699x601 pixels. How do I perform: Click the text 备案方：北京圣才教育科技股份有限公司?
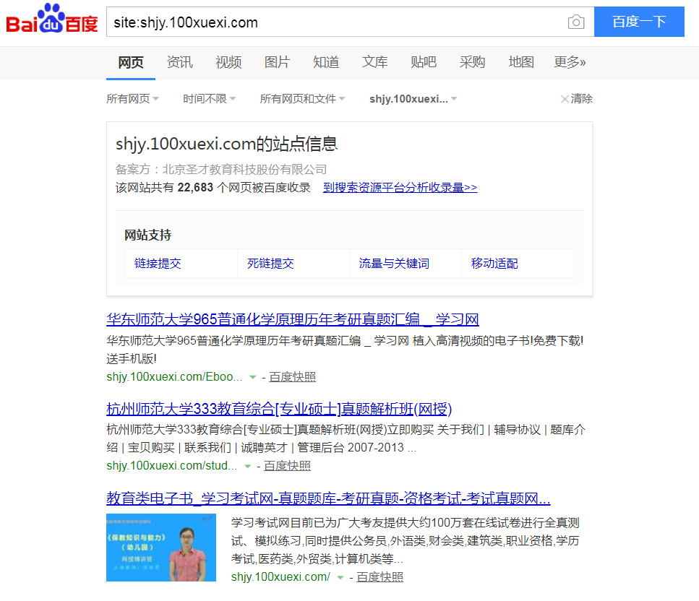click(x=221, y=169)
